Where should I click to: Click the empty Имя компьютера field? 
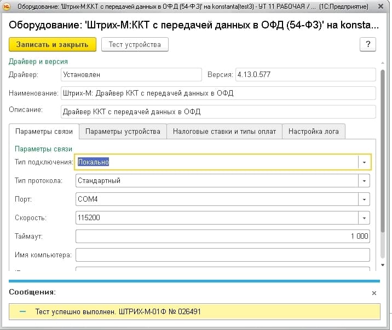223,255
